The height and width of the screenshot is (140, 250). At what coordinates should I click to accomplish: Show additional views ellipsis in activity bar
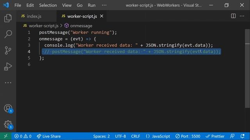tap(8, 83)
